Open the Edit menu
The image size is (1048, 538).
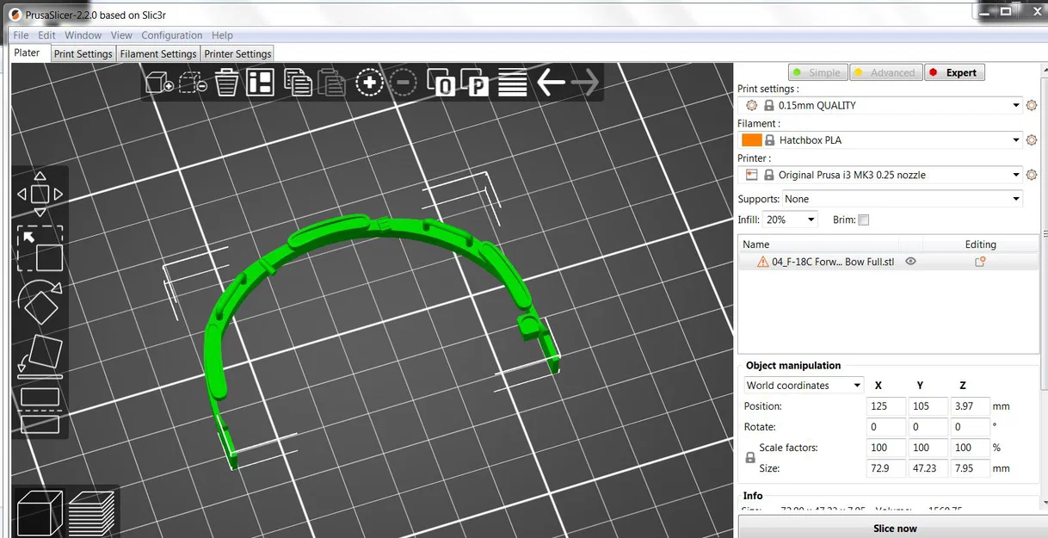click(46, 35)
